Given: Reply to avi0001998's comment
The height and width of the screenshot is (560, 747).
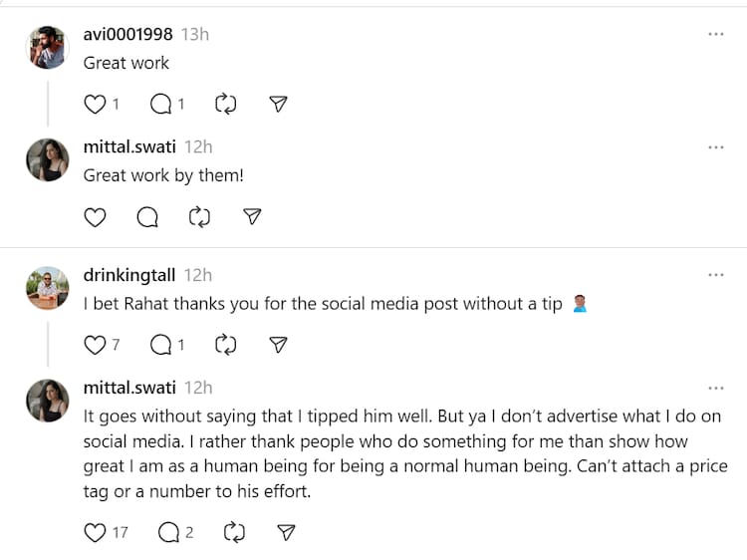Looking at the screenshot, I should pyautogui.click(x=159, y=104).
